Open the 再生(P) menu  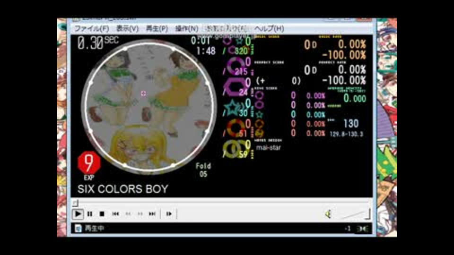[157, 29]
